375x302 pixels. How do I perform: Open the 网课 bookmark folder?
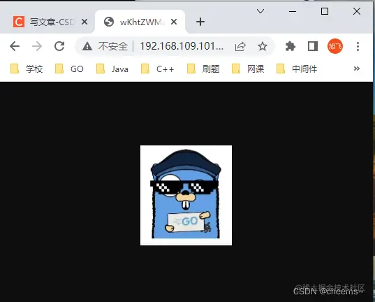[x=248, y=69]
